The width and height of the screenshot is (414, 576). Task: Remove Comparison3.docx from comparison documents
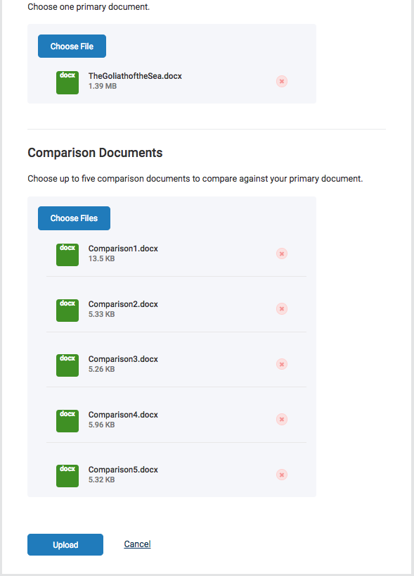[x=282, y=364]
